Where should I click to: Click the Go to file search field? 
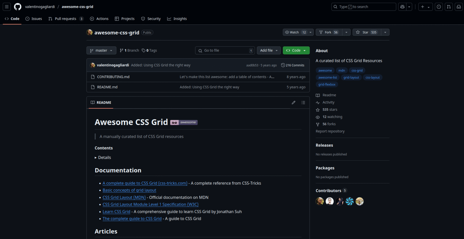click(225, 50)
